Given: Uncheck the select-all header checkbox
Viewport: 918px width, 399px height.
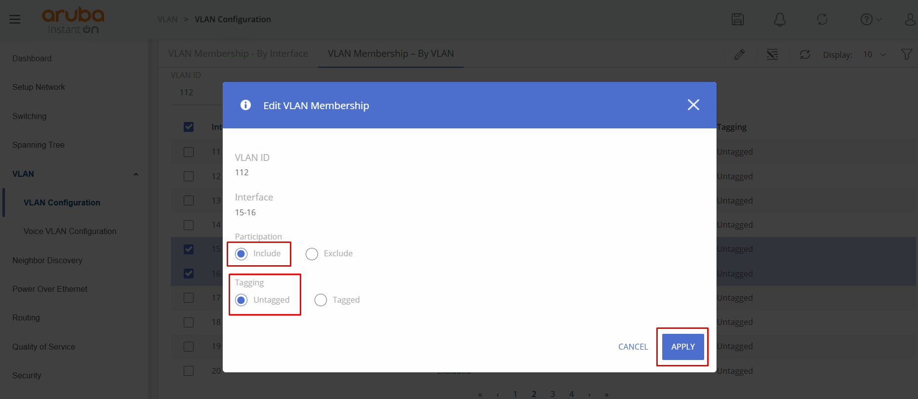Looking at the screenshot, I should coord(189,127).
